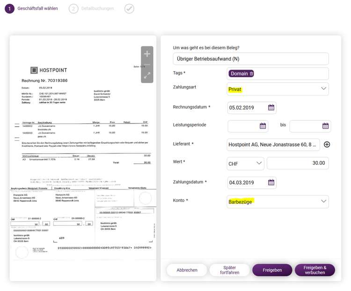Zoom out of the invoice preview

(x=147, y=65)
